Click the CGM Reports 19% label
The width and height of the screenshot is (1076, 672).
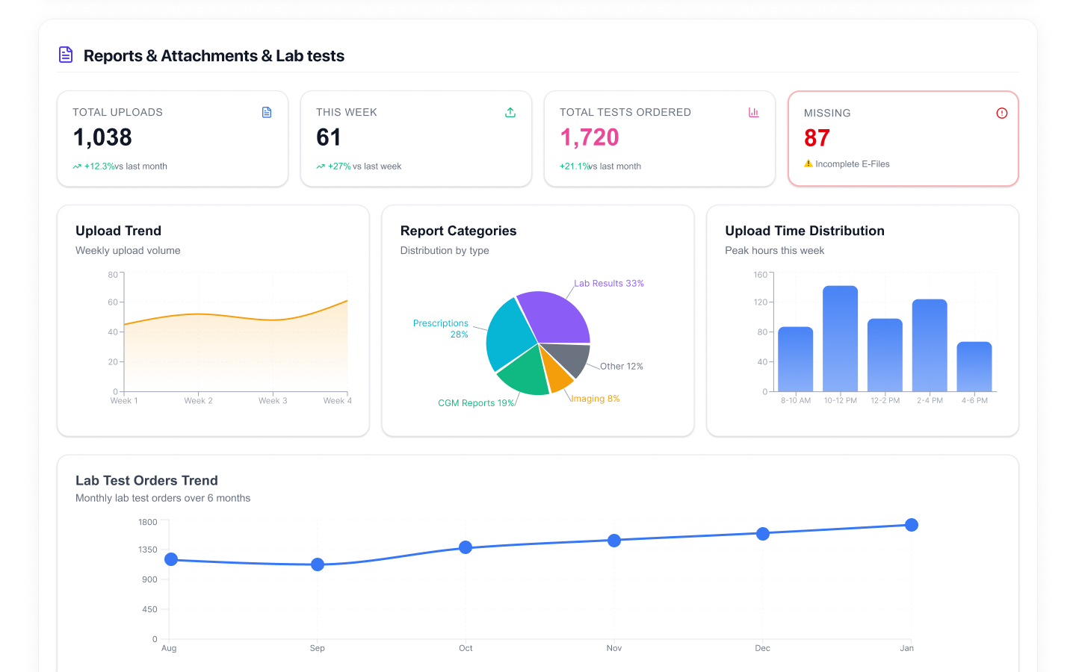coord(476,403)
